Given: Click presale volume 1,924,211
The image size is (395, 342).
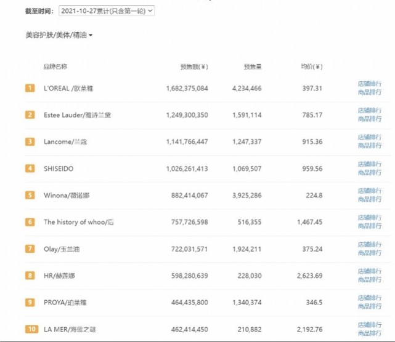Looking at the screenshot, I should pyautogui.click(x=247, y=249).
